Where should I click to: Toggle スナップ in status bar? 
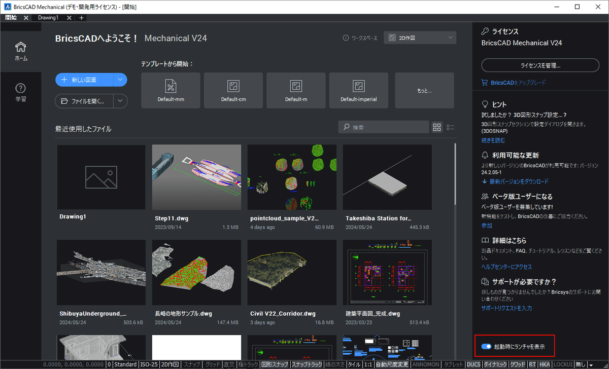coord(192,364)
